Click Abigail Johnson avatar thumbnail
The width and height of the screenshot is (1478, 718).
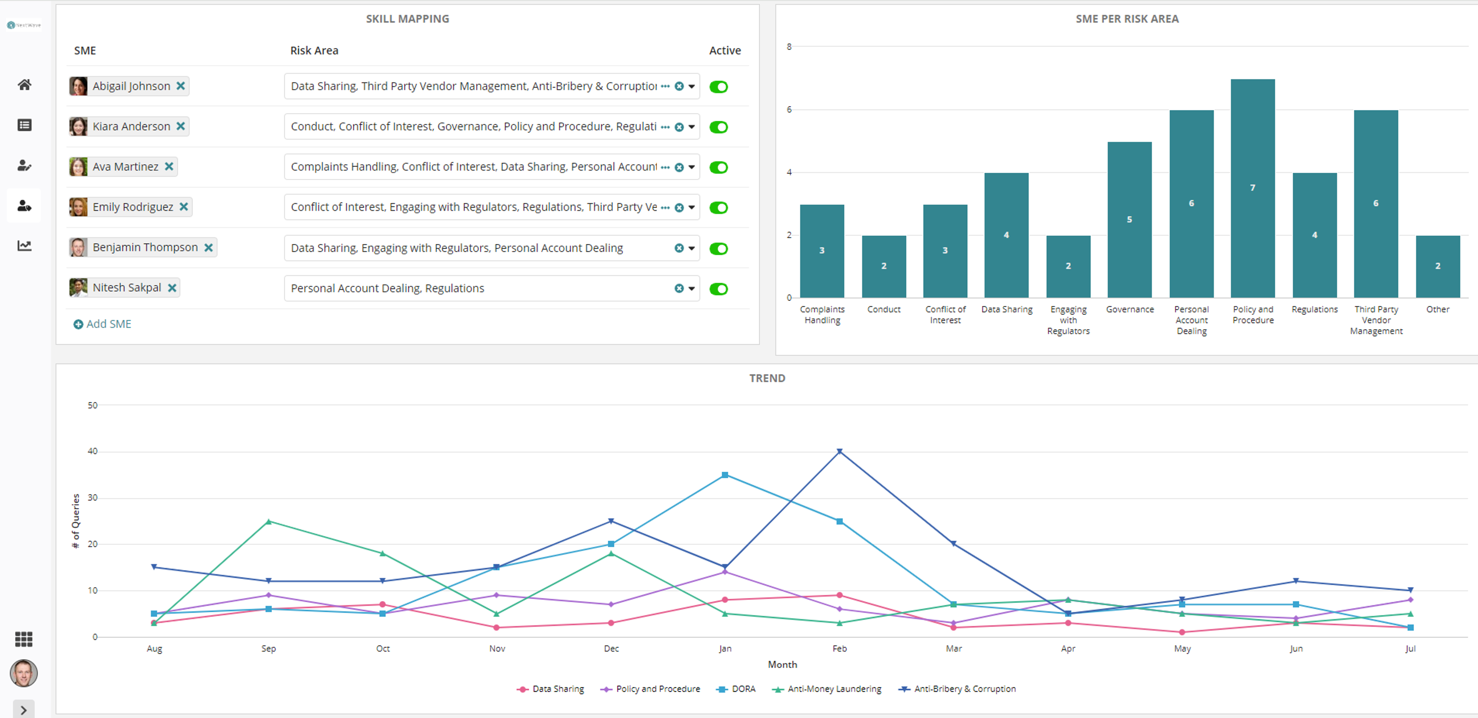point(78,86)
